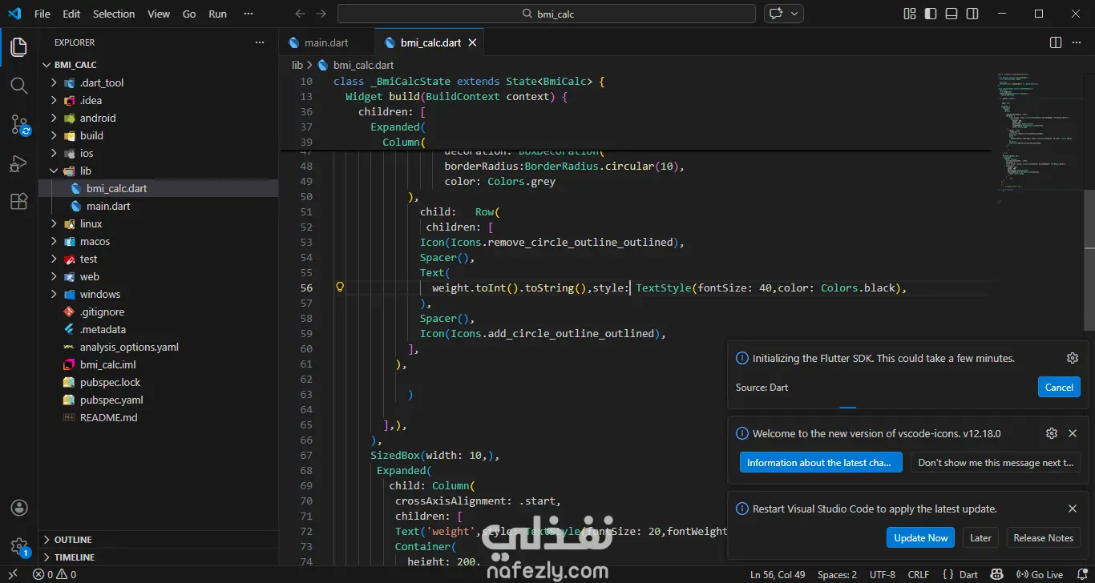Click Information about the latest changes button

pyautogui.click(x=821, y=462)
